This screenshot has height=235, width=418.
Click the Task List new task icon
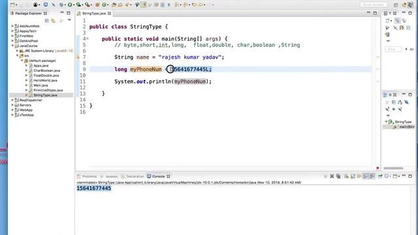(x=387, y=21)
